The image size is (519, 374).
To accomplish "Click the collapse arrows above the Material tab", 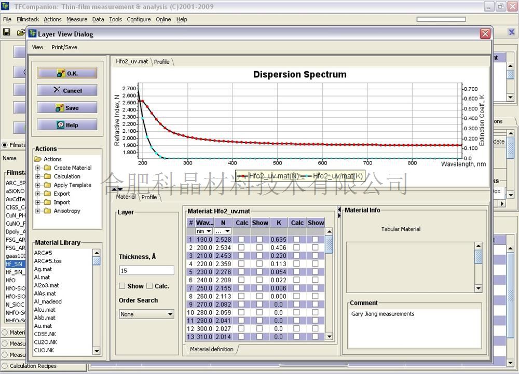I will click(117, 189).
